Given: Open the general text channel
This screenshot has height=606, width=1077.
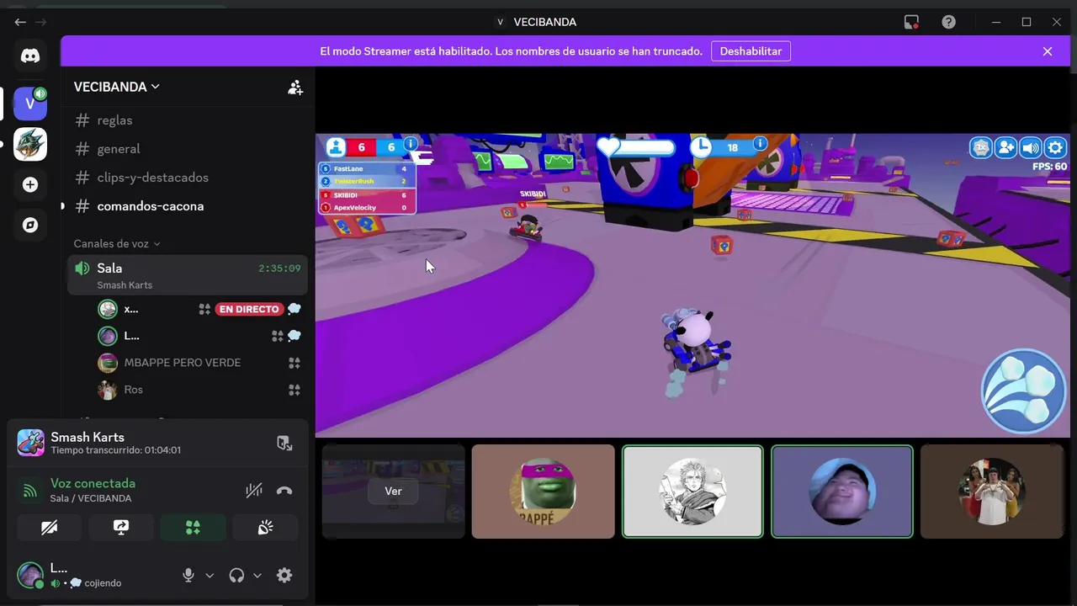Looking at the screenshot, I should 188,149.
